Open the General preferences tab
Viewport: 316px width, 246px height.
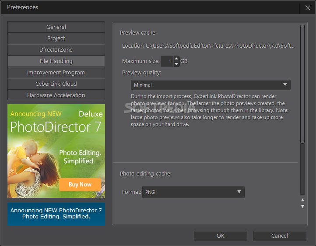[x=56, y=27]
